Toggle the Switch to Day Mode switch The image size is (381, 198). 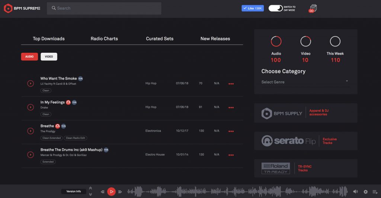click(275, 8)
